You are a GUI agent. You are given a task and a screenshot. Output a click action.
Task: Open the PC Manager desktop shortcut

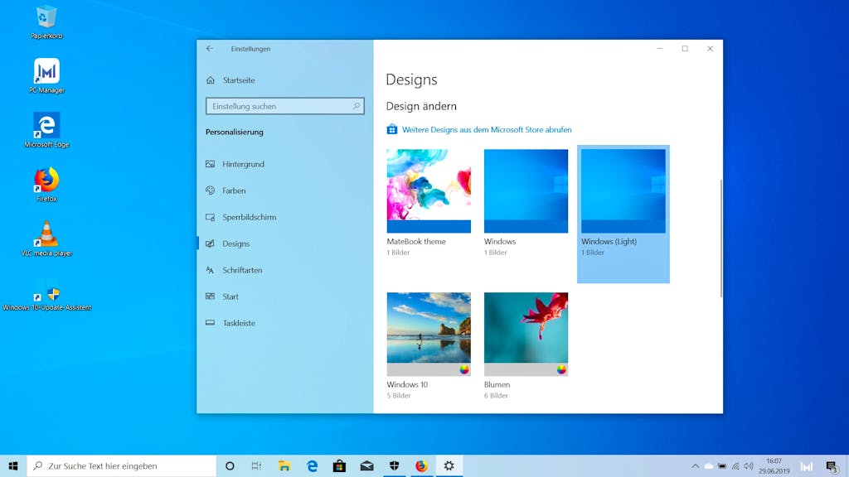46,75
